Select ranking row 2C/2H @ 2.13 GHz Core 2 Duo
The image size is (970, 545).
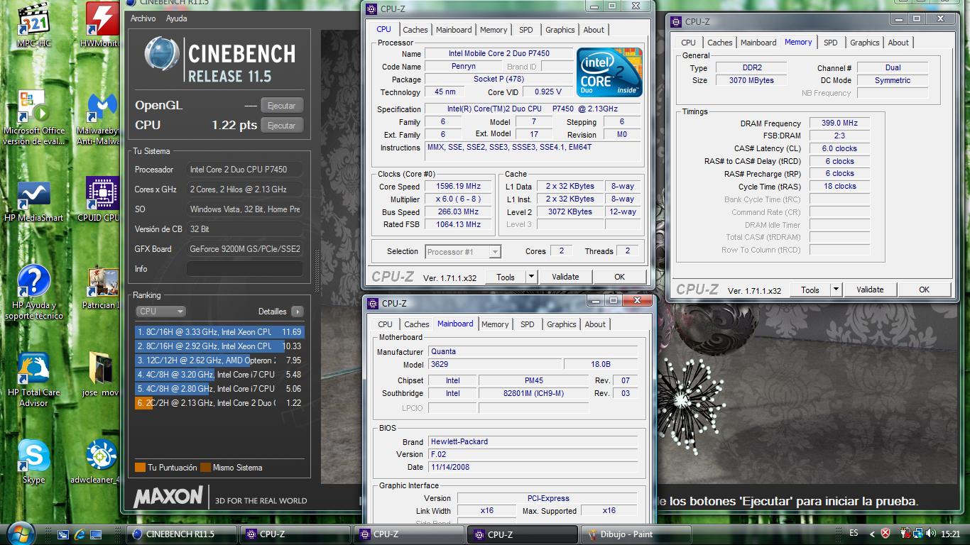tap(219, 403)
